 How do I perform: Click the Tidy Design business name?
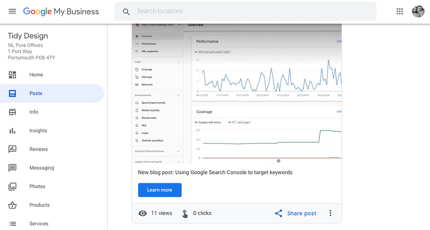click(28, 36)
